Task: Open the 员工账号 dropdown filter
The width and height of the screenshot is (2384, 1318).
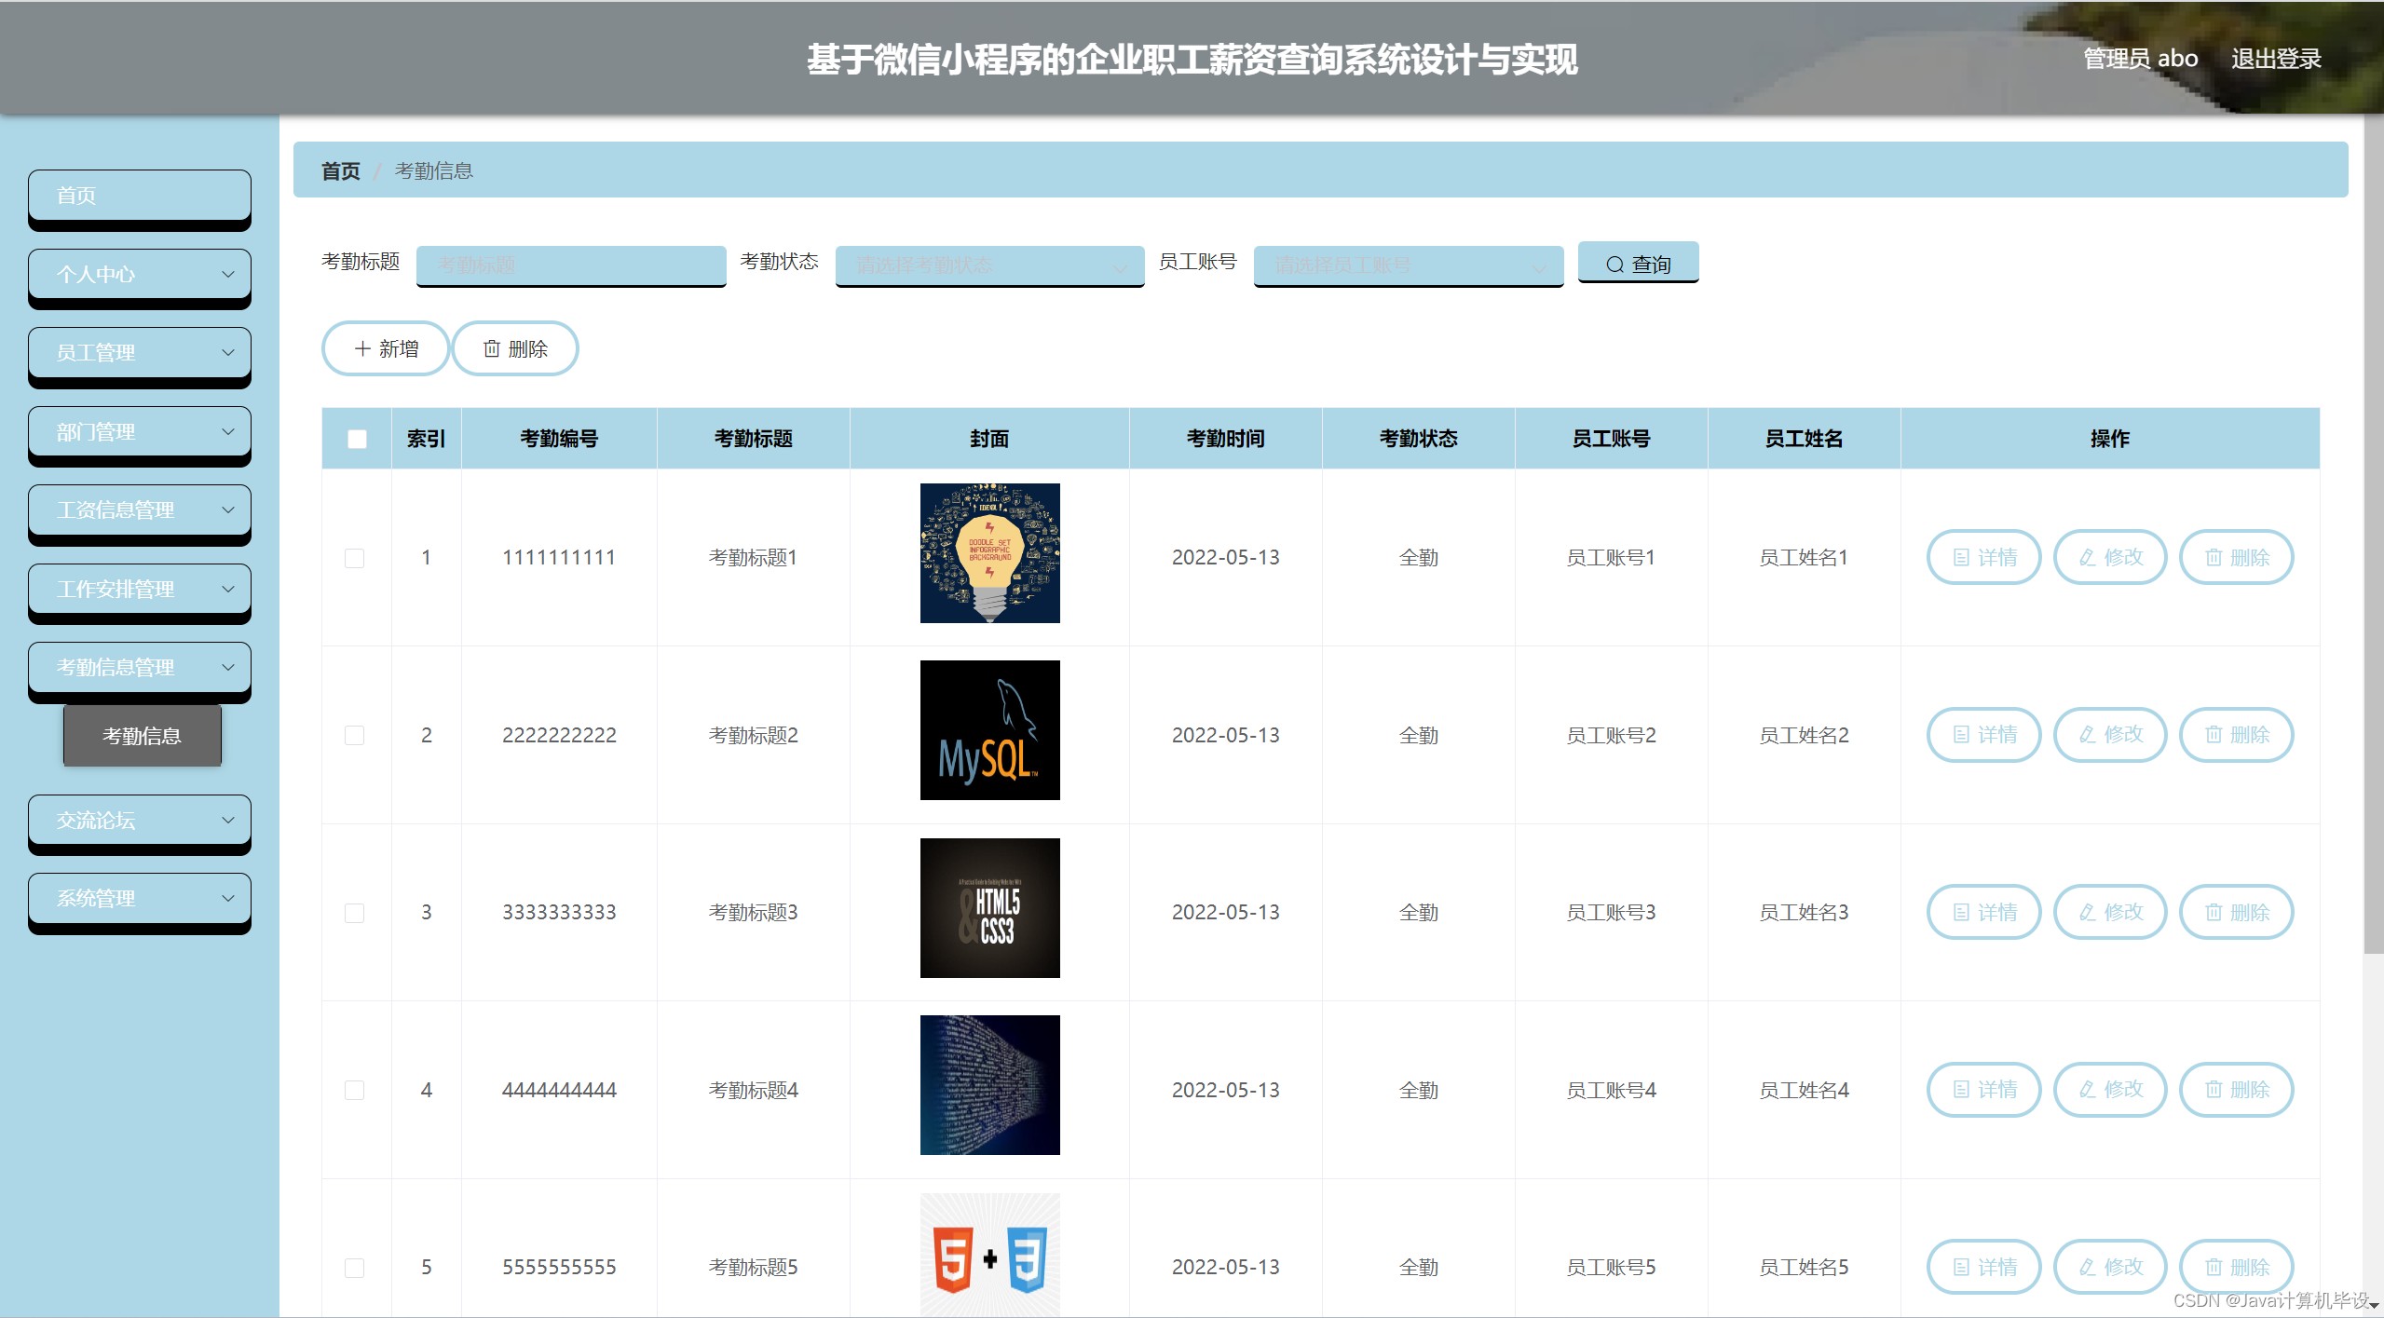Action: coord(1408,265)
